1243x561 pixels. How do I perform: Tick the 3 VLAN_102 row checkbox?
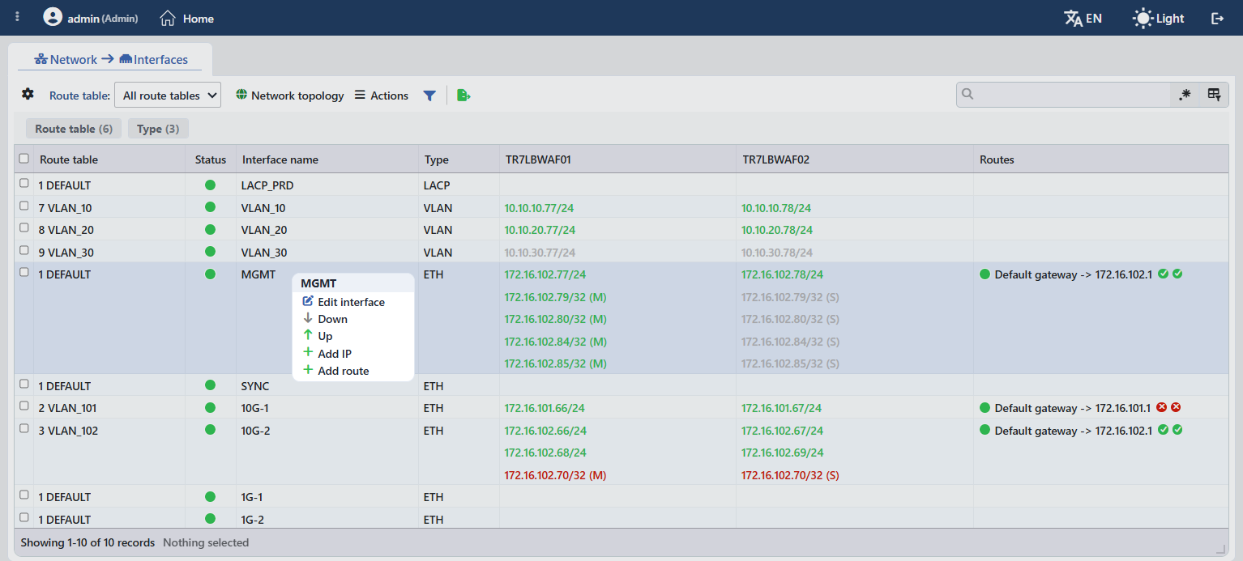pos(24,429)
